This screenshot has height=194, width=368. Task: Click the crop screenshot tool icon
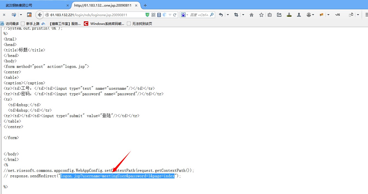coord(236,15)
